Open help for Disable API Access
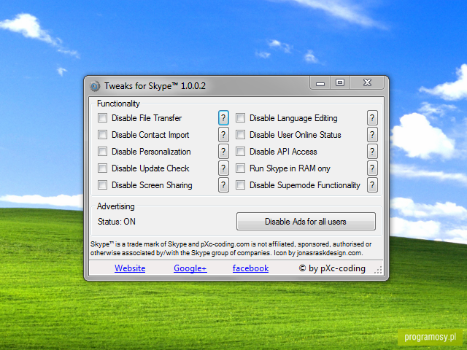The height and width of the screenshot is (350, 467). pos(372,152)
